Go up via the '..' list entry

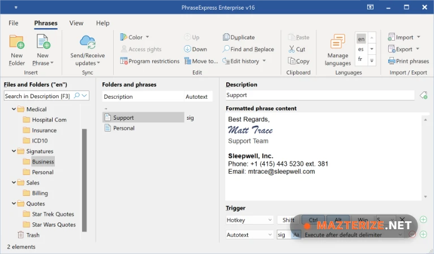coord(106,108)
